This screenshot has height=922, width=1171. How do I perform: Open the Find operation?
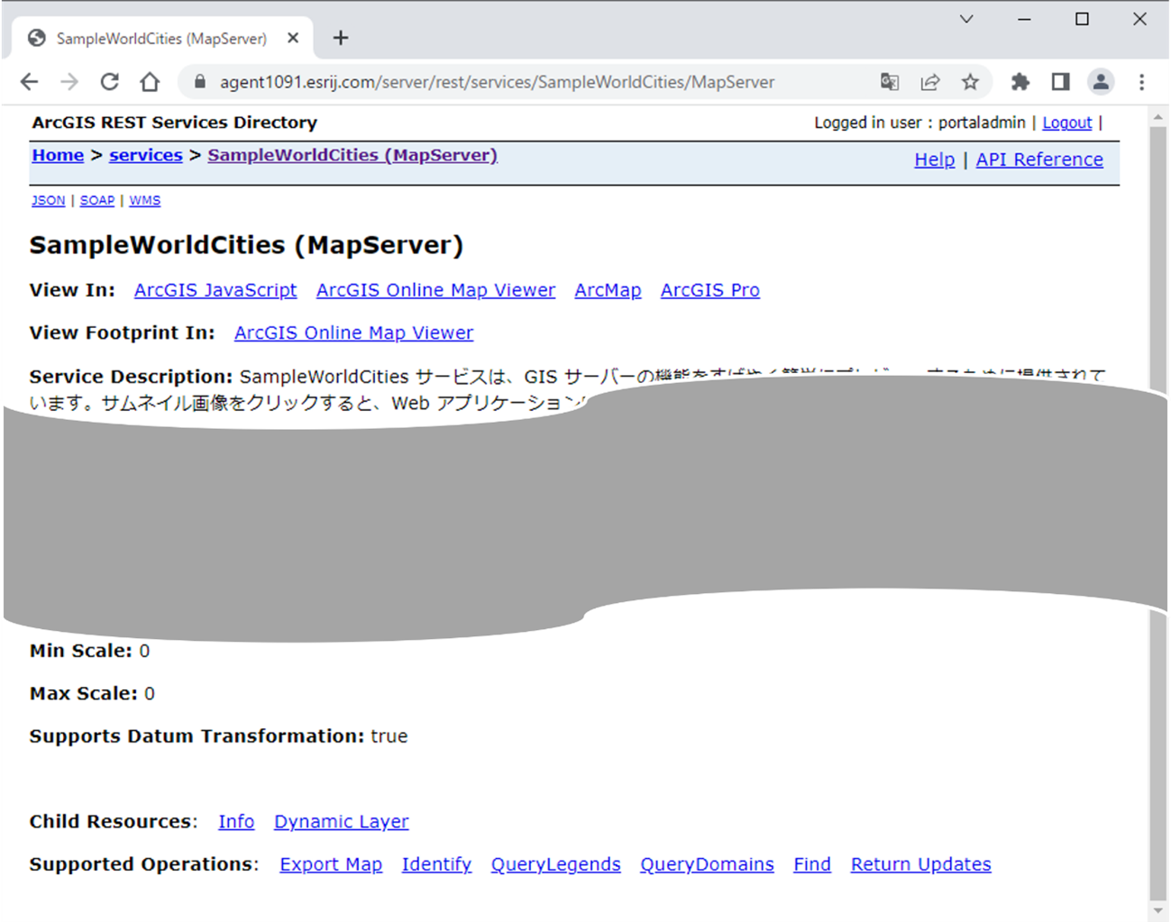(812, 864)
